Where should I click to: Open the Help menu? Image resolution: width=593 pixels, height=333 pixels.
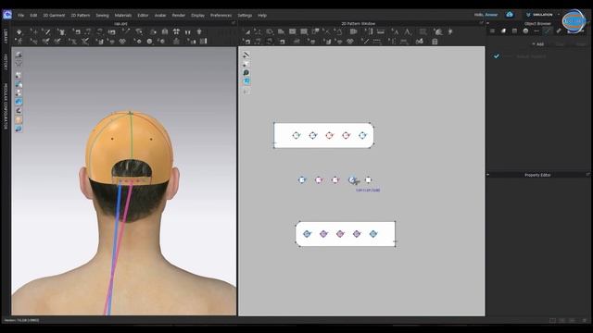point(262,15)
